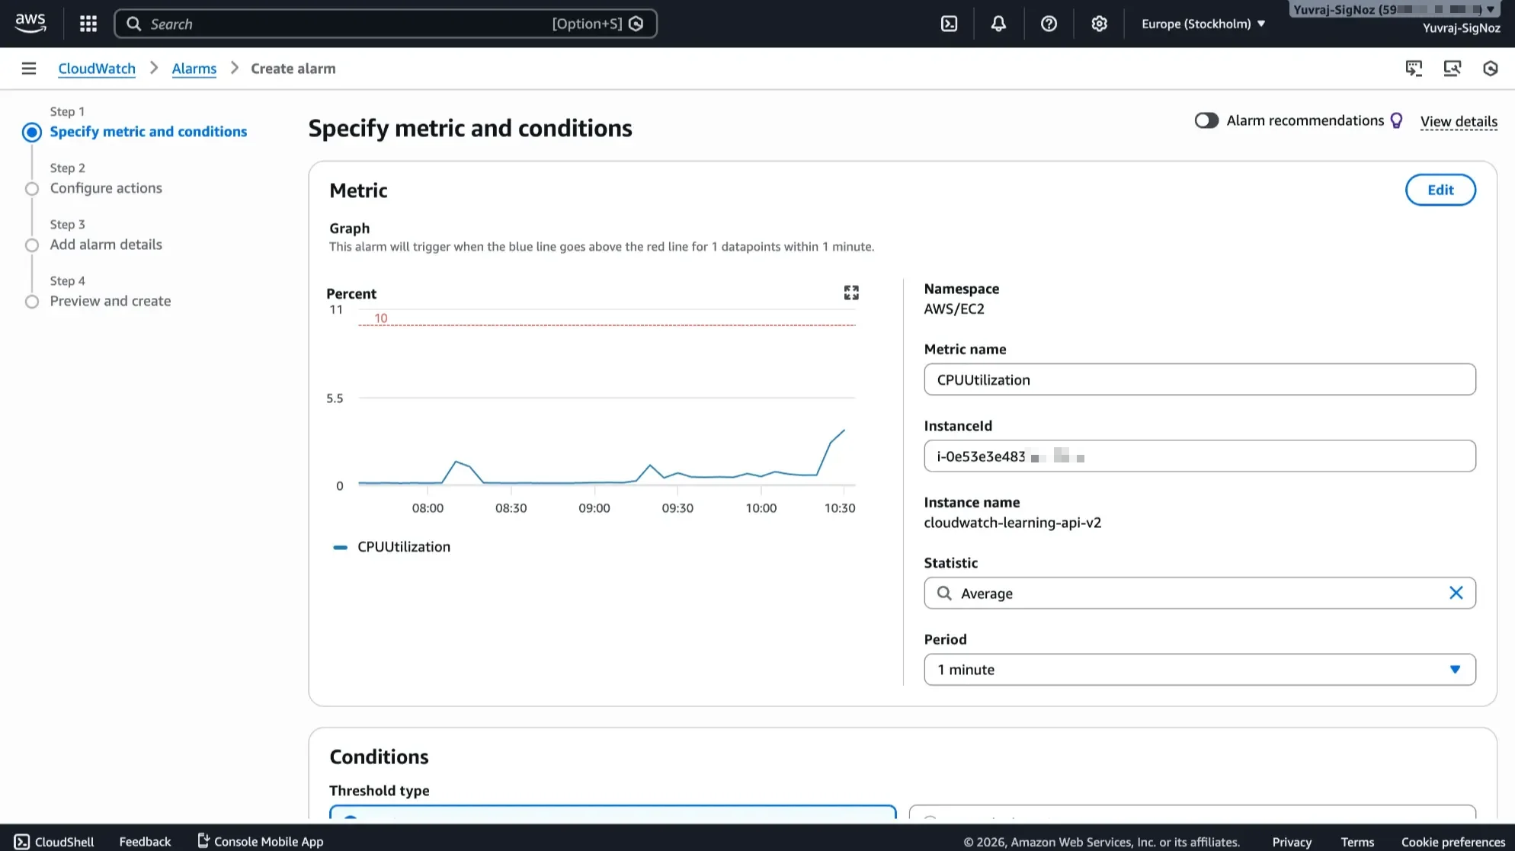The height and width of the screenshot is (851, 1515).
Task: Expand the graph to fullscreen
Action: 851,293
